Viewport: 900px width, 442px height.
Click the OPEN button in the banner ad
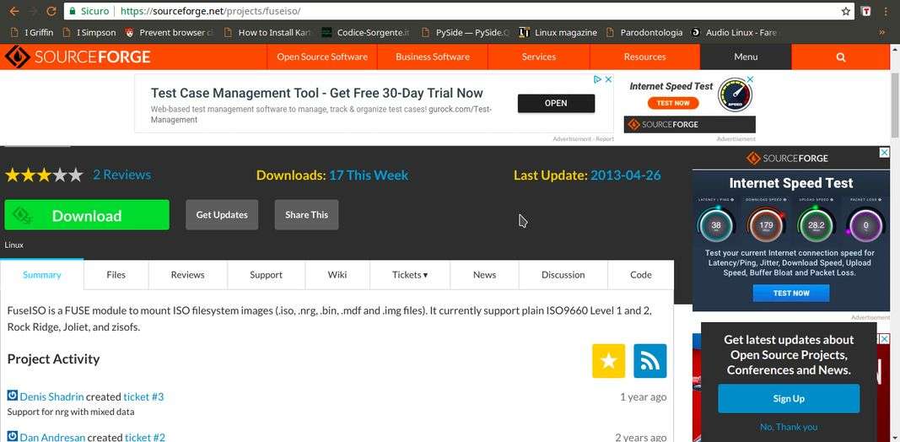556,103
